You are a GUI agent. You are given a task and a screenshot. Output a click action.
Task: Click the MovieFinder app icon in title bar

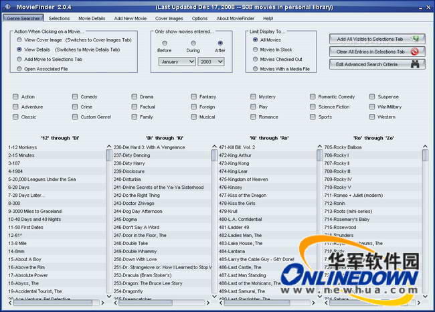[7, 7]
